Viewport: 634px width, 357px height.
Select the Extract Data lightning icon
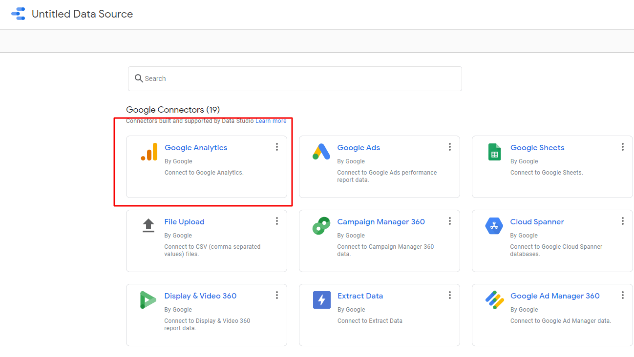[321, 300]
